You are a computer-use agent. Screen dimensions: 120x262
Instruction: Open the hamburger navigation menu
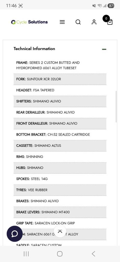pos(62,22)
